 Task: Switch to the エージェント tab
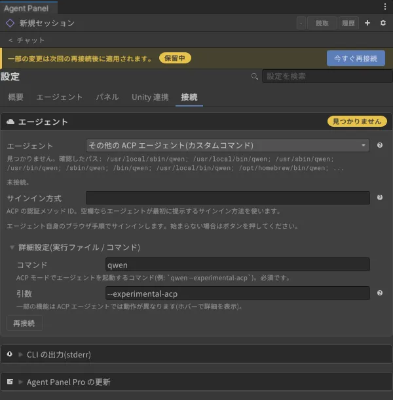[x=60, y=97]
